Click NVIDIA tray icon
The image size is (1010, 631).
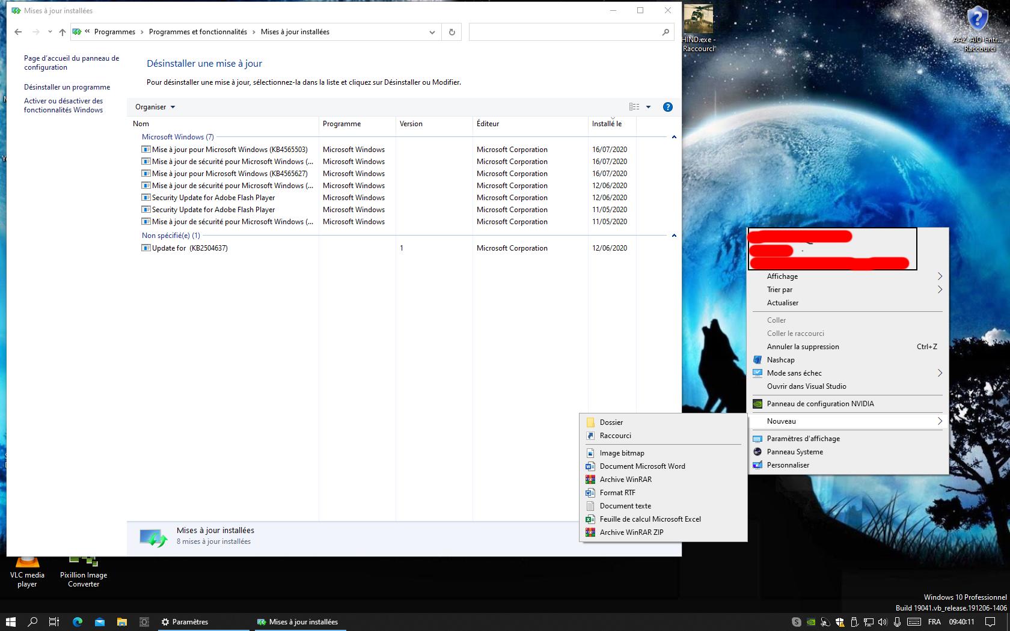tap(811, 622)
